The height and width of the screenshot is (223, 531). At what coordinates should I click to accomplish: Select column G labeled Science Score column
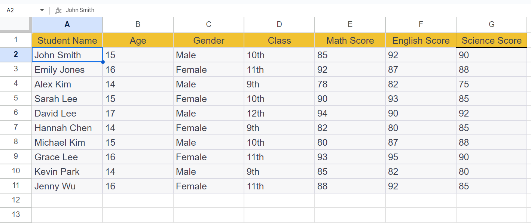click(491, 25)
